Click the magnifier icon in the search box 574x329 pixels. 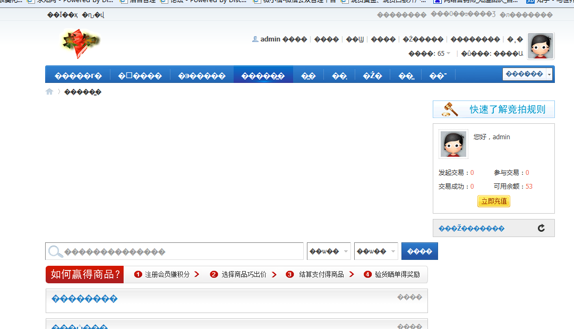coord(55,251)
